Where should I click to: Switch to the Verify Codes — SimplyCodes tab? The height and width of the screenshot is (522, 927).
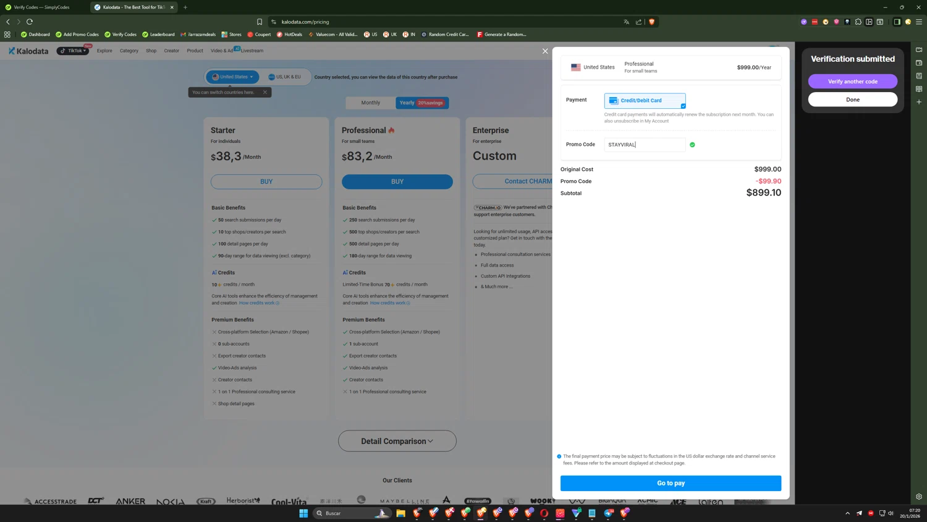(42, 7)
